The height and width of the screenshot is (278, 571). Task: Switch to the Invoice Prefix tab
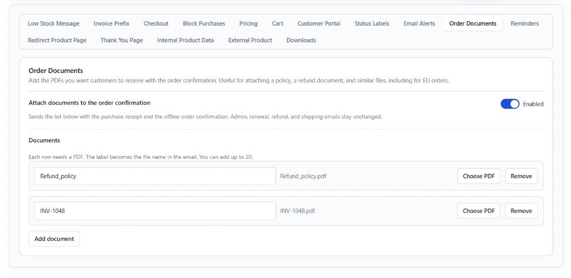point(112,23)
